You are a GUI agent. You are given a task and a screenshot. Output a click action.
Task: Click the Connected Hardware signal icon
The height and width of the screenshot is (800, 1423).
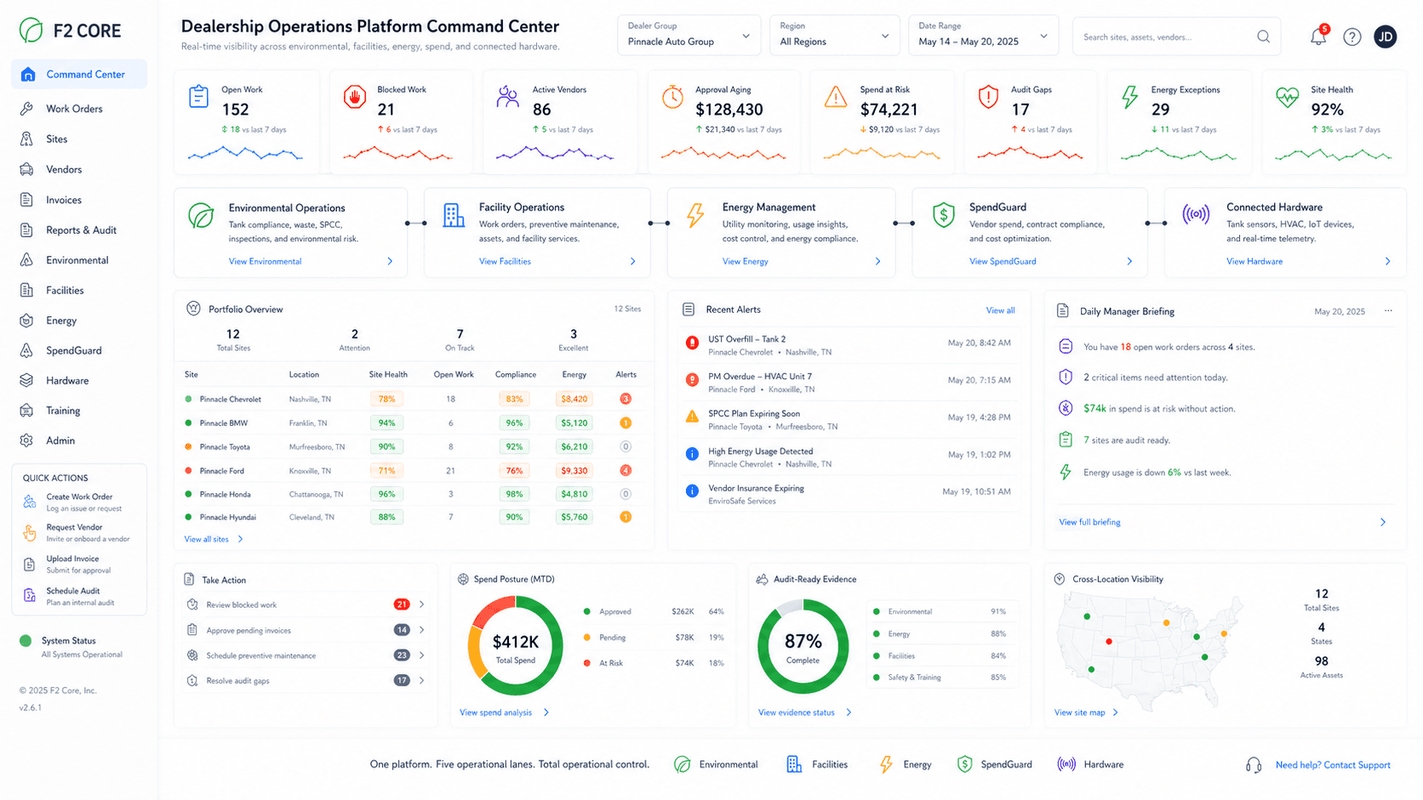1196,214
